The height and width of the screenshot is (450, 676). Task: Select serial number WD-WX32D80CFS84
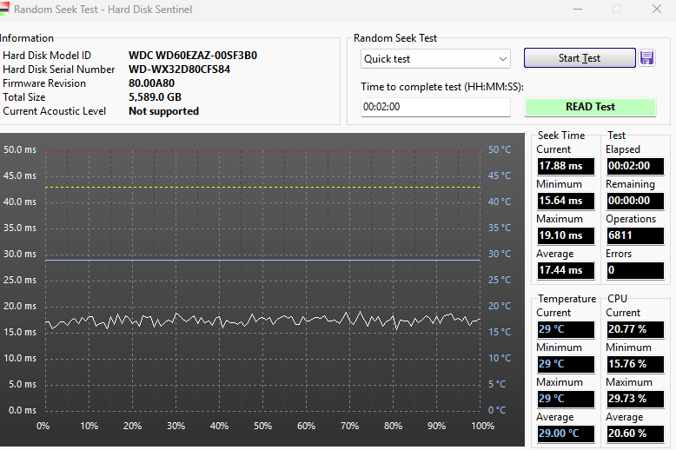[179, 69]
